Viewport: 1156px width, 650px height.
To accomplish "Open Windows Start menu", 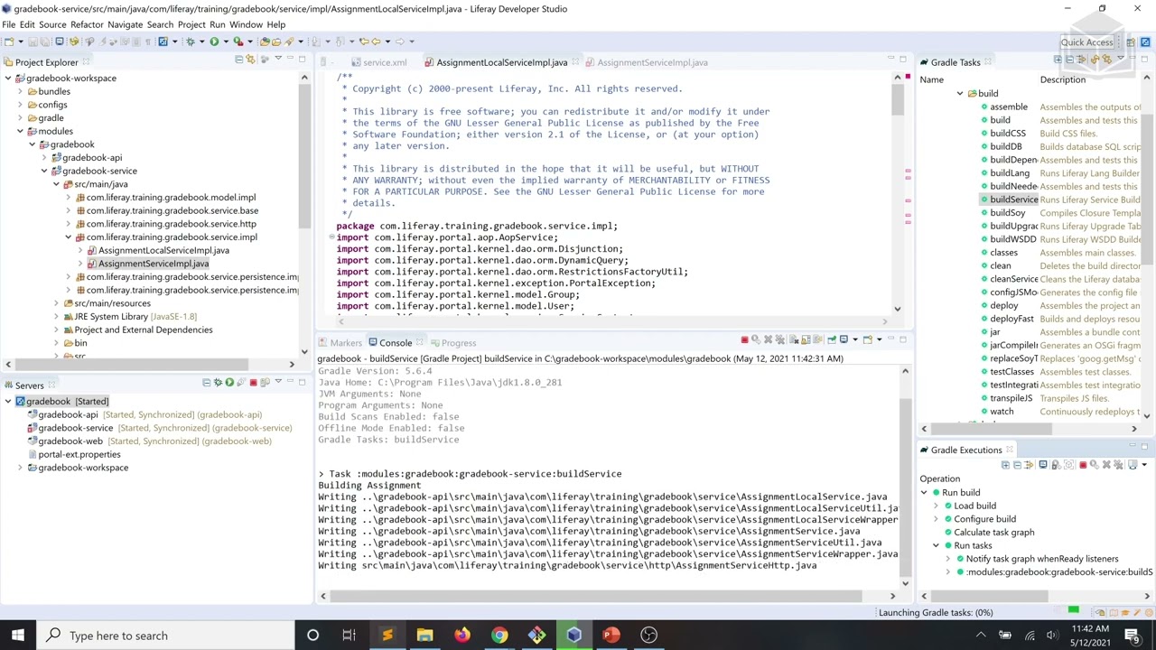I will 17,636.
